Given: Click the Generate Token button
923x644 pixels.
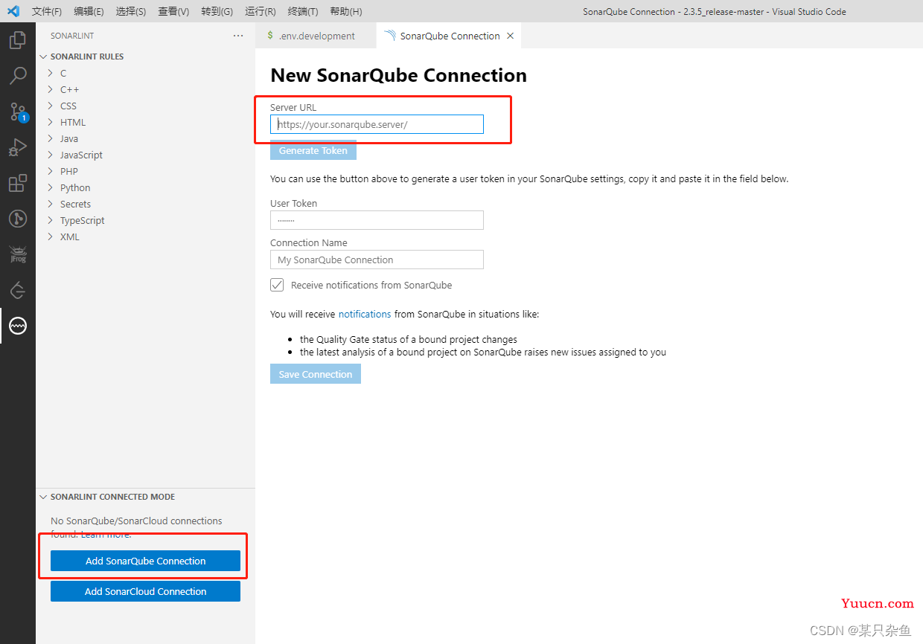Looking at the screenshot, I should click(313, 150).
